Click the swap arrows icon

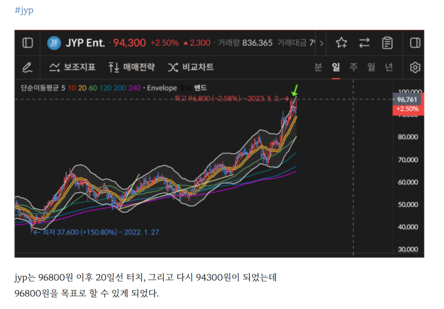[364, 43]
